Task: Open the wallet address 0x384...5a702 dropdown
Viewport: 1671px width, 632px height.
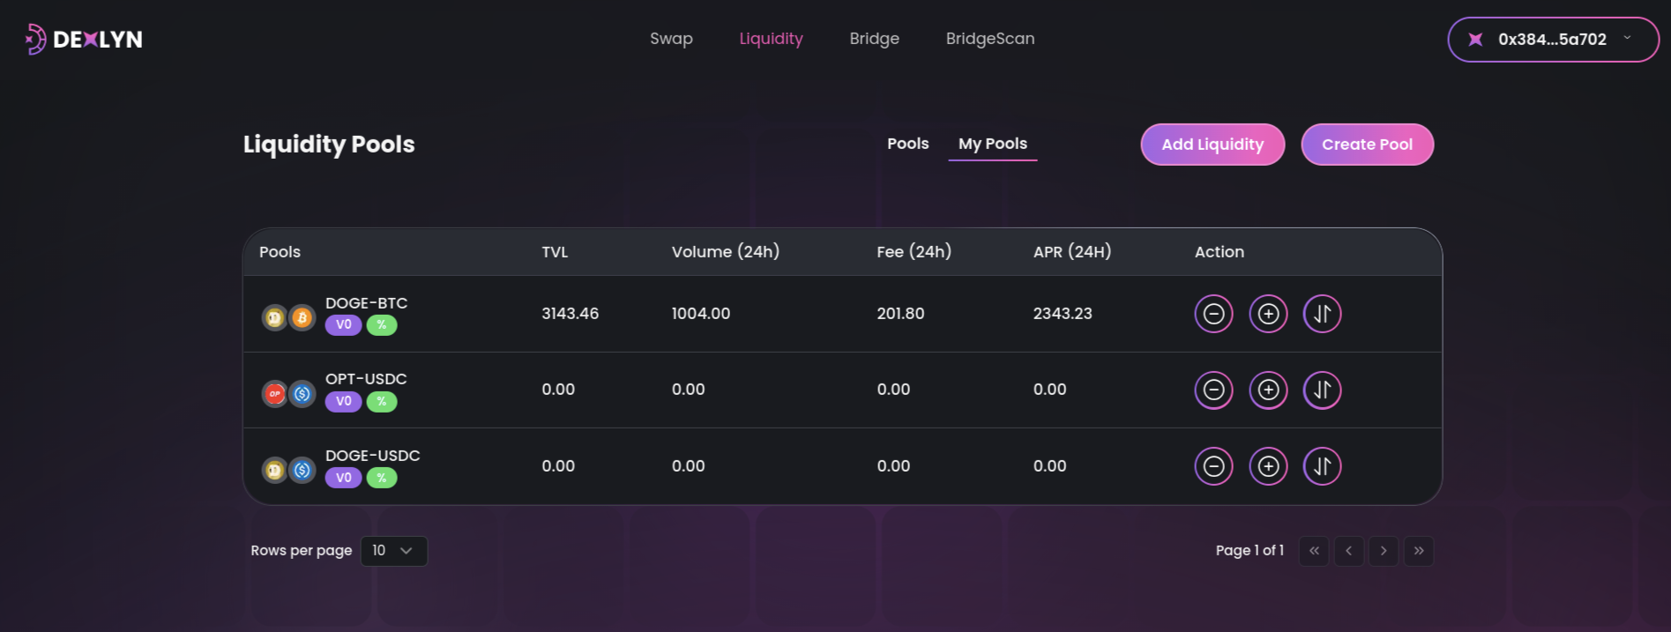Action: (1553, 40)
